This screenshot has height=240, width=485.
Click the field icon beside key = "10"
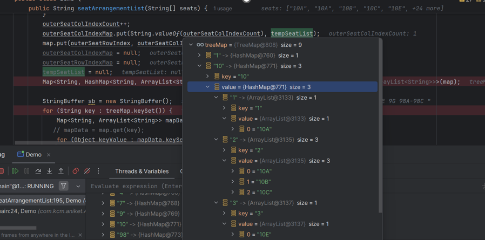click(x=217, y=77)
